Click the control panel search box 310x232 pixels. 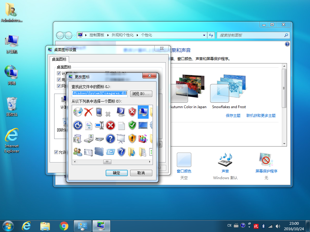tap(253, 35)
